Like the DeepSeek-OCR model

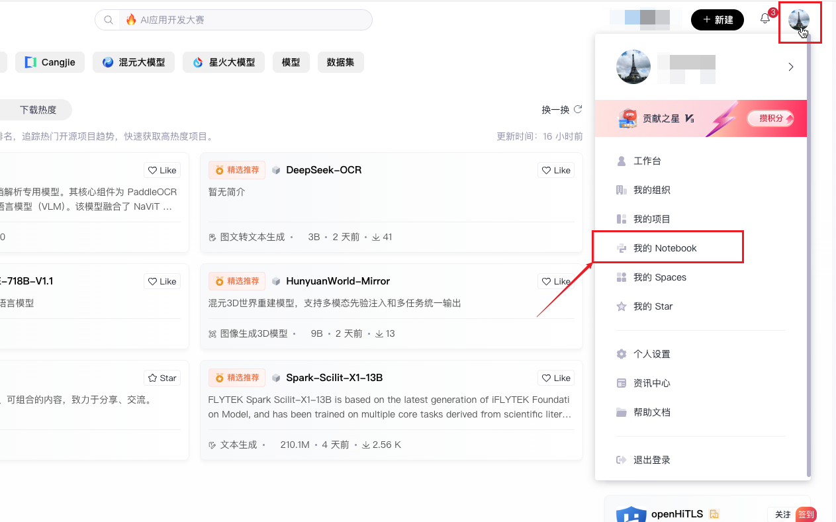(x=556, y=170)
